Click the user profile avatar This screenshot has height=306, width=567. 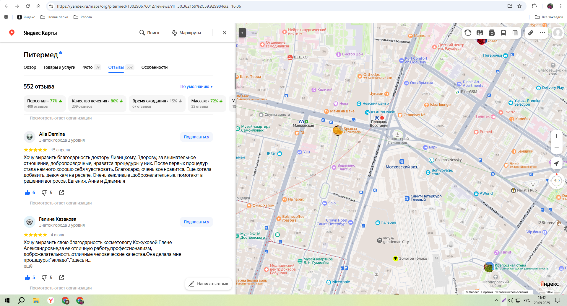[558, 33]
